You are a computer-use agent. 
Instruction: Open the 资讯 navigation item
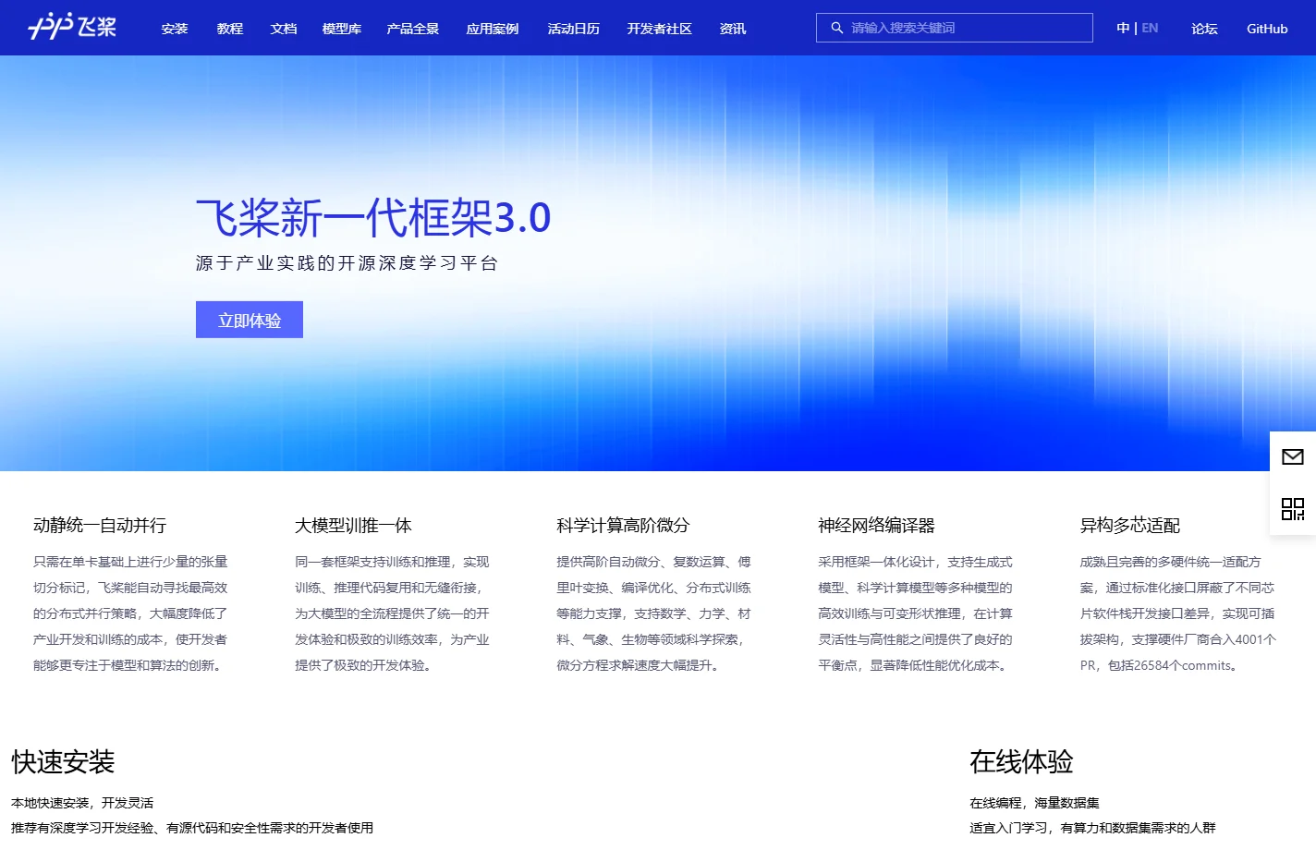pos(733,29)
